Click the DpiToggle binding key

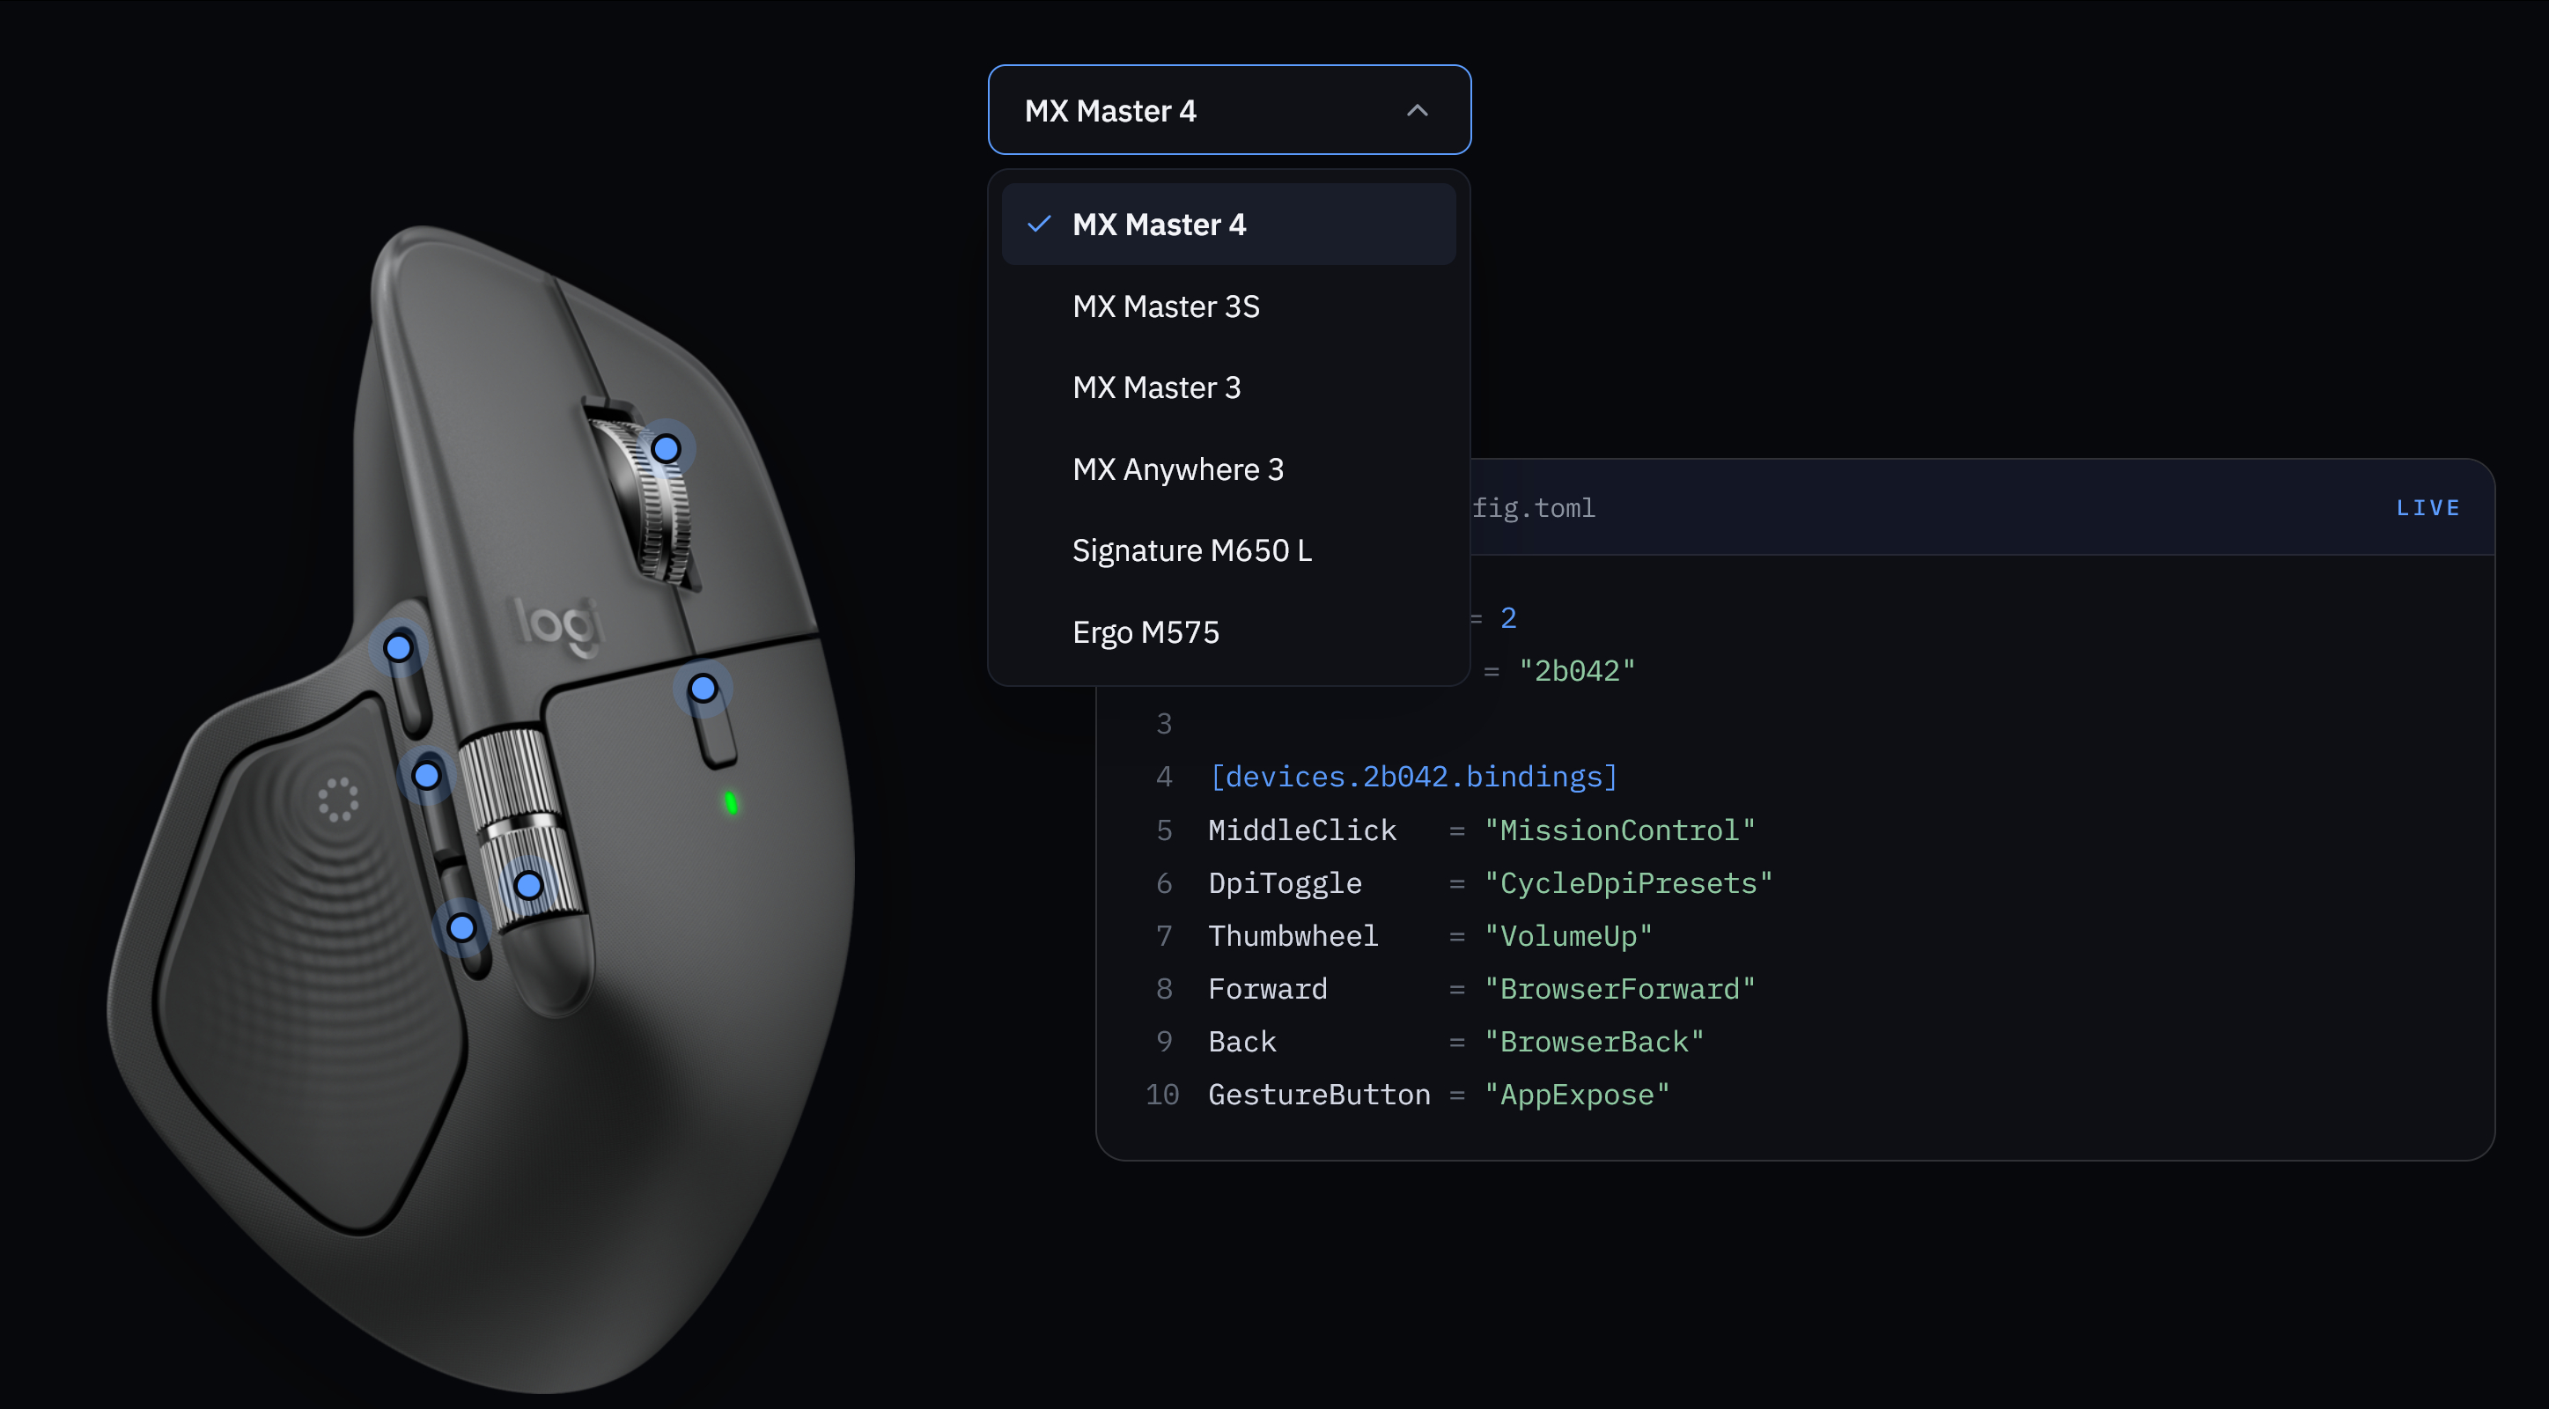pyautogui.click(x=1286, y=882)
